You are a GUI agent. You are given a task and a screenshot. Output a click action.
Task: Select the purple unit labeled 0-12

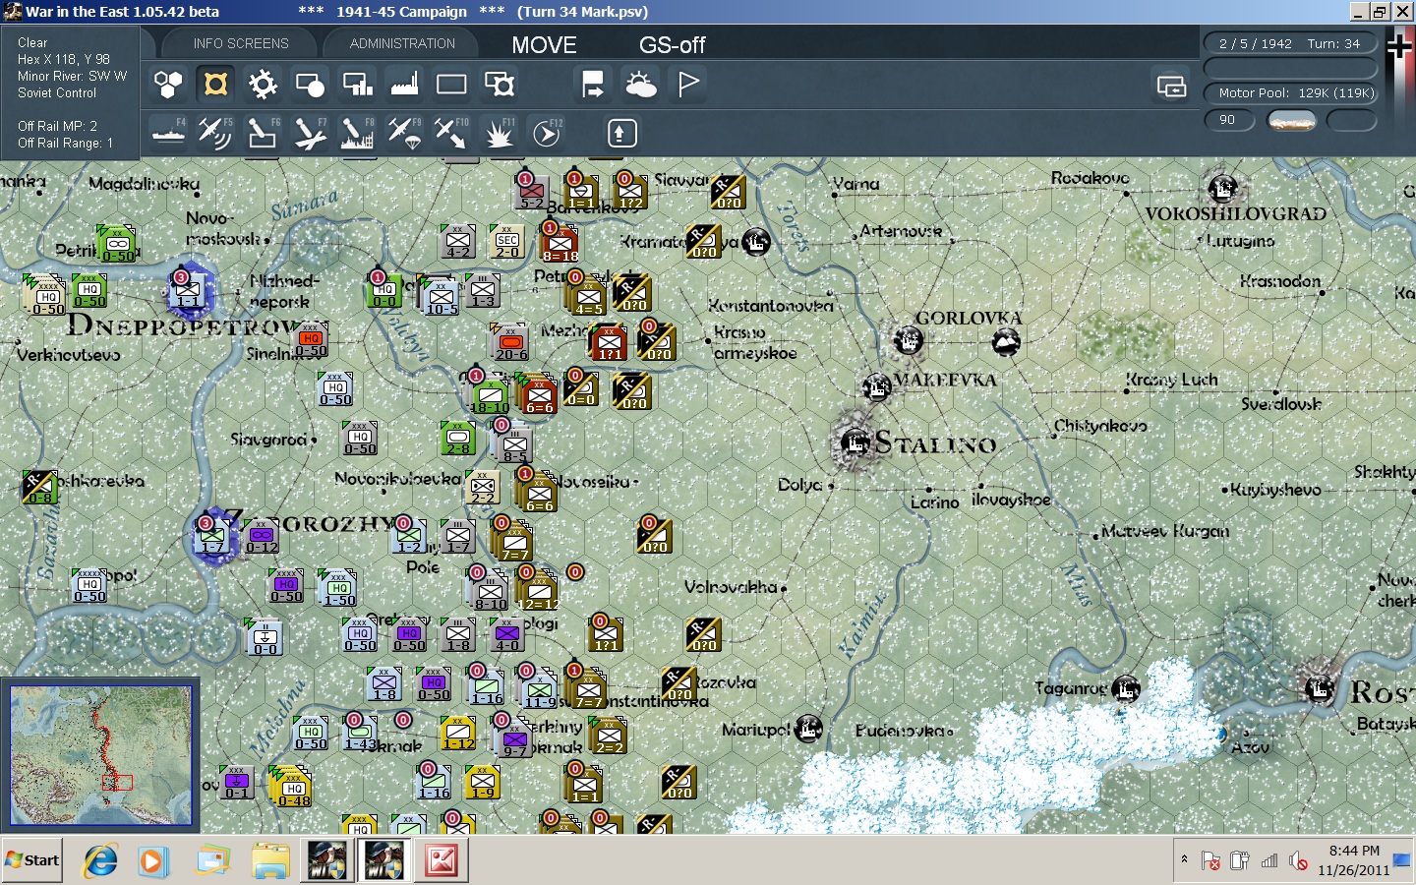(262, 536)
